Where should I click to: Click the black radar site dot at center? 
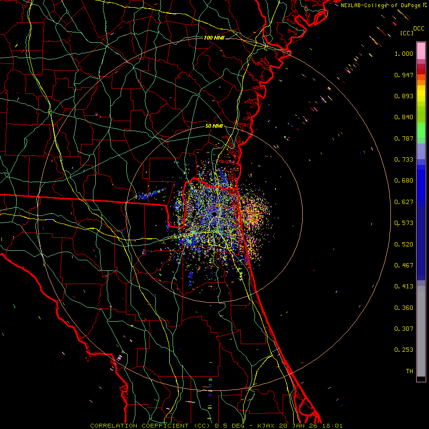(x=214, y=214)
